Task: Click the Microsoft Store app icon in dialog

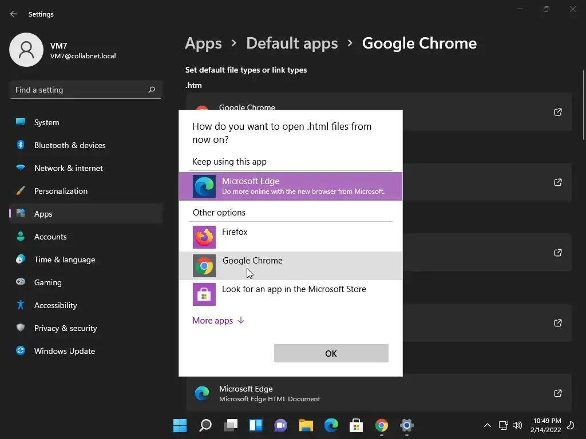Action: (x=204, y=294)
